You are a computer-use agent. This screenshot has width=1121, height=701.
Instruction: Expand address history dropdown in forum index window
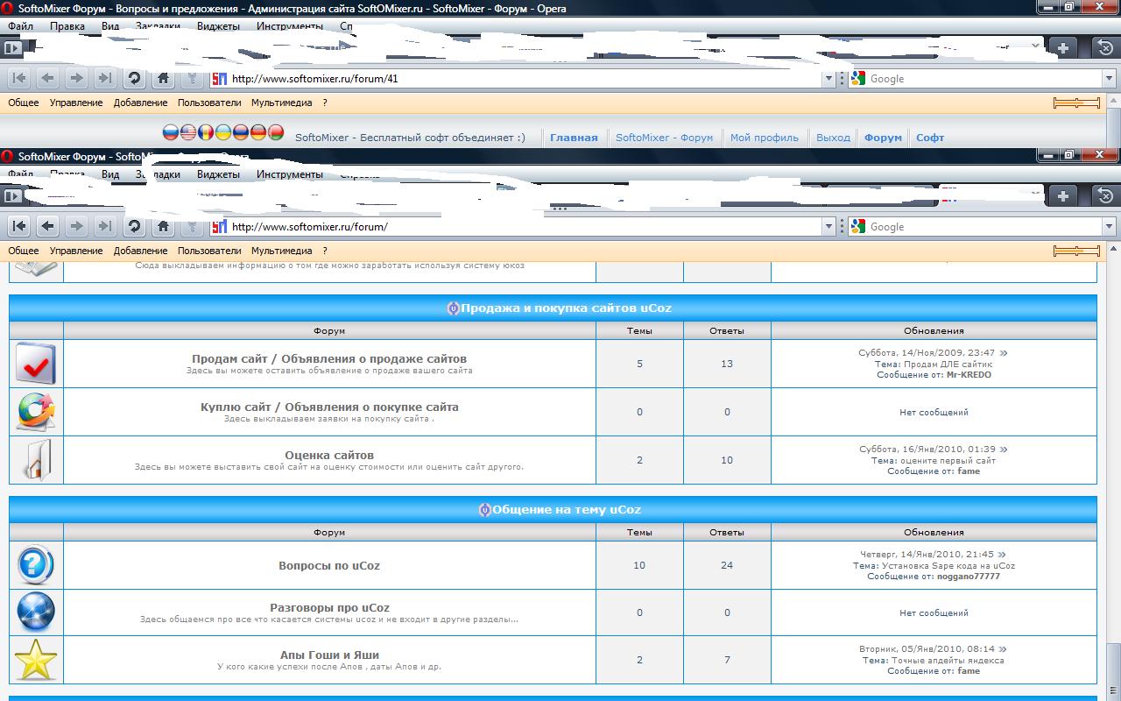click(x=828, y=227)
